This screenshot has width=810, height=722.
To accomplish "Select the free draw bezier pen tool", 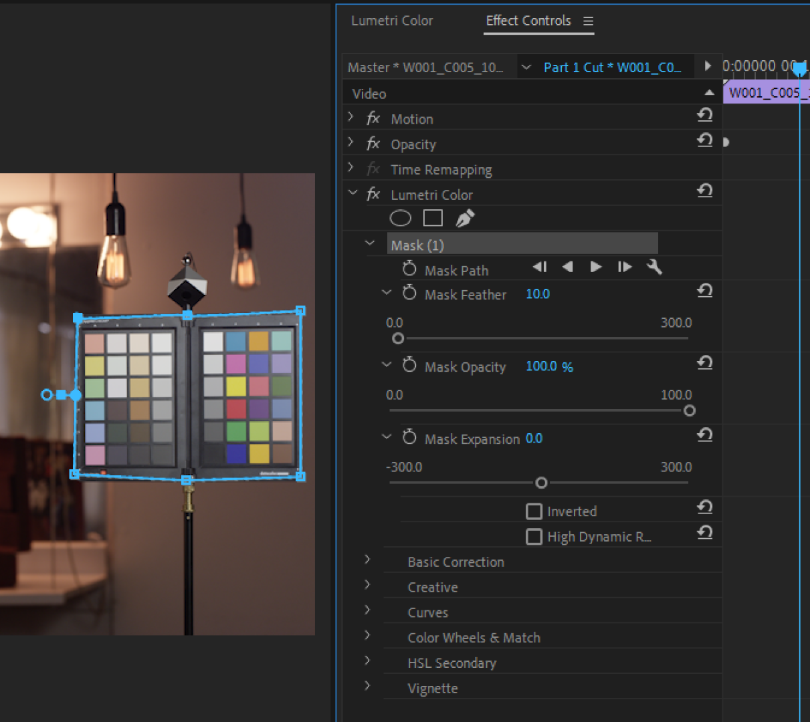I will point(465,218).
